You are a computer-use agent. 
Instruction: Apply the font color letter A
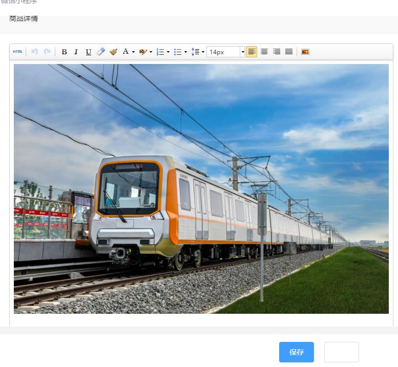125,52
